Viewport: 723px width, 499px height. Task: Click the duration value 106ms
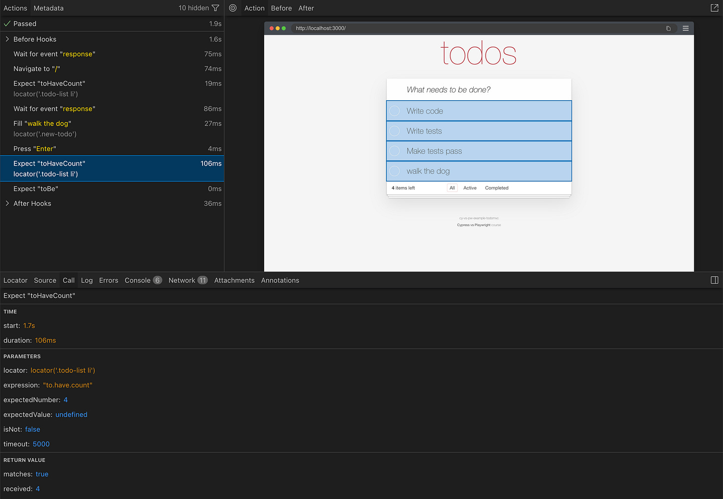click(45, 340)
